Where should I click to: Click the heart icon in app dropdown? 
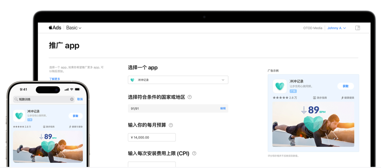coord(132,80)
